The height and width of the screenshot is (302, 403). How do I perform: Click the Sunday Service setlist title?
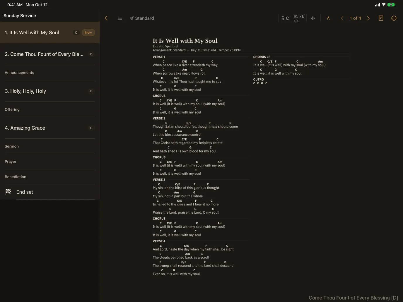(20, 16)
